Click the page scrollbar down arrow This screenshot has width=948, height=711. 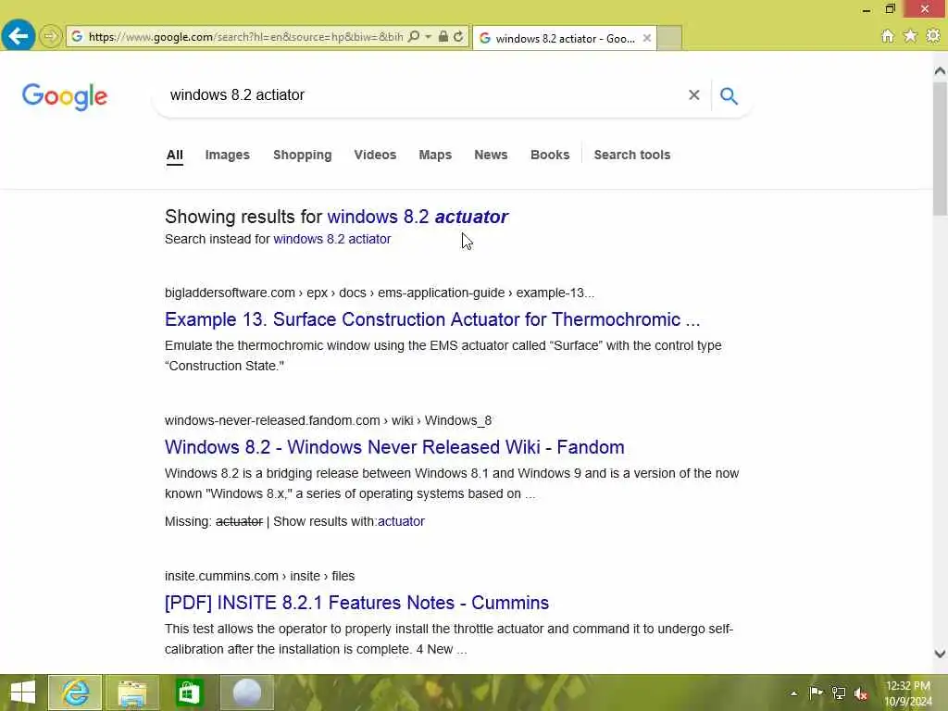coord(940,654)
